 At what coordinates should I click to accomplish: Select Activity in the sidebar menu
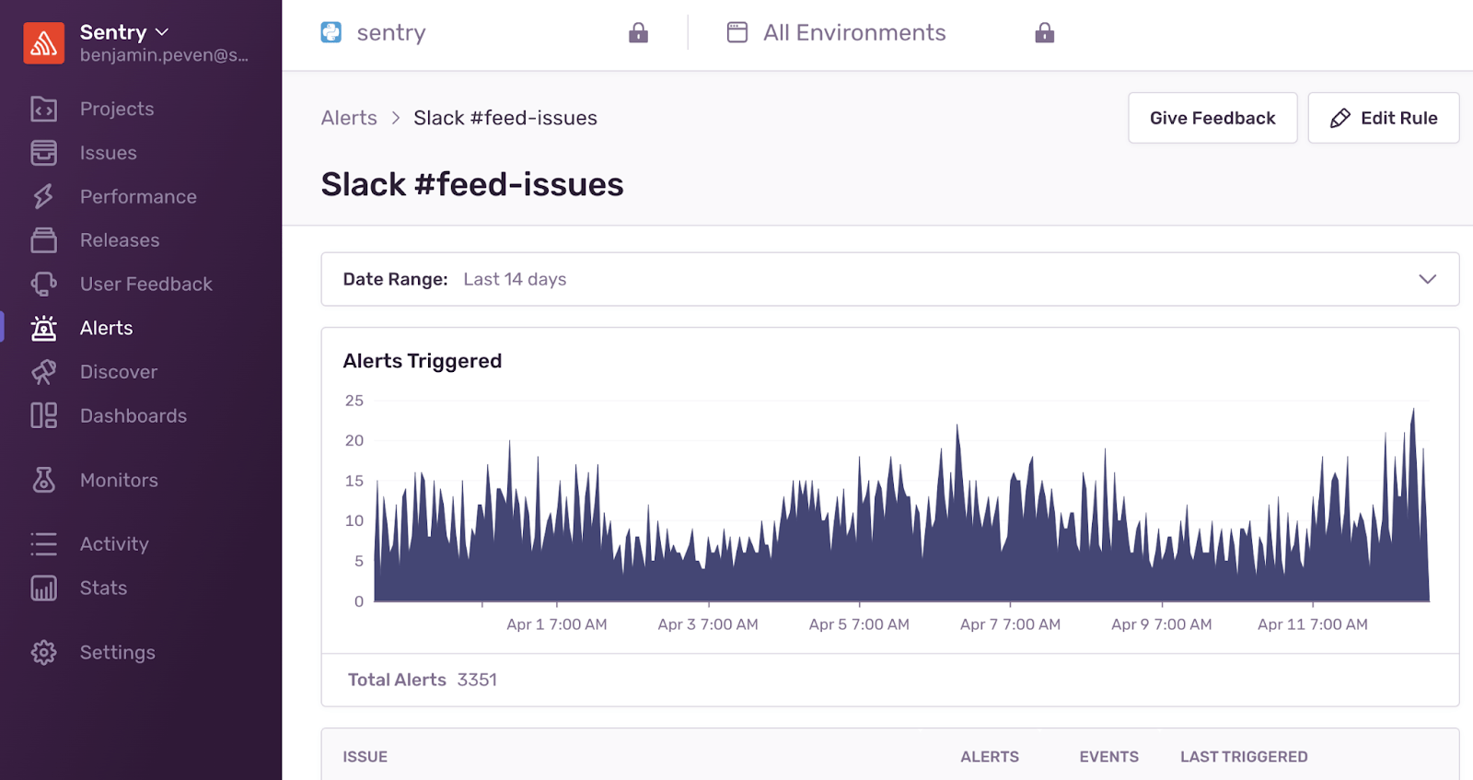[x=114, y=544]
